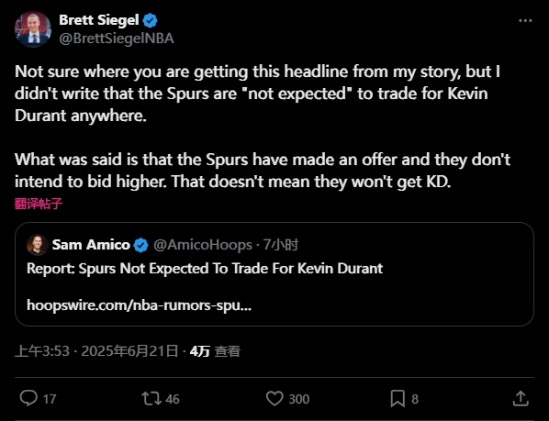Bookmark the post with the bookmark icon

pos(398,398)
